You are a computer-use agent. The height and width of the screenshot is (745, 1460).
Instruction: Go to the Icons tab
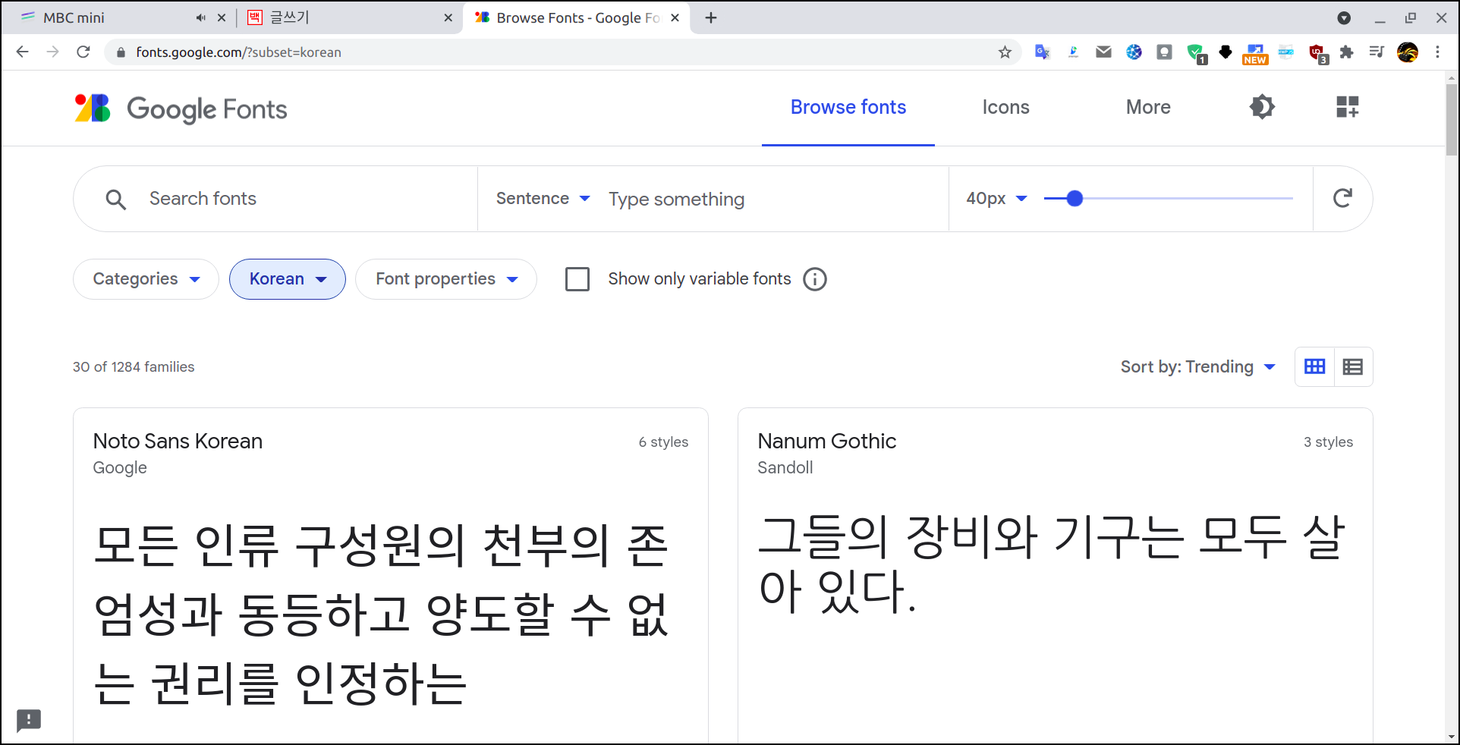click(x=1005, y=107)
